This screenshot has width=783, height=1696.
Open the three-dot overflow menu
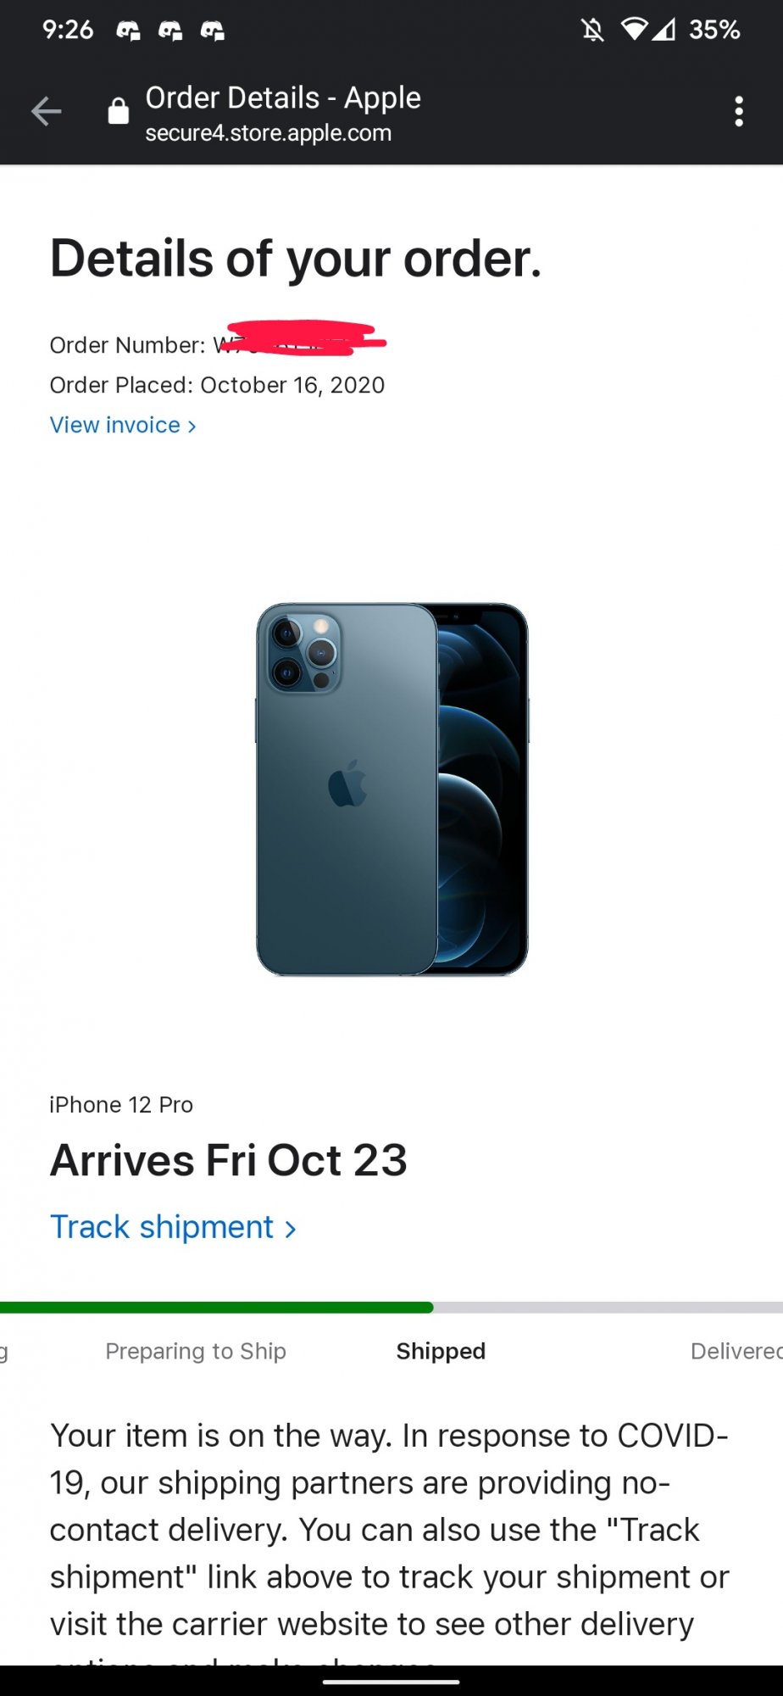[x=739, y=111]
